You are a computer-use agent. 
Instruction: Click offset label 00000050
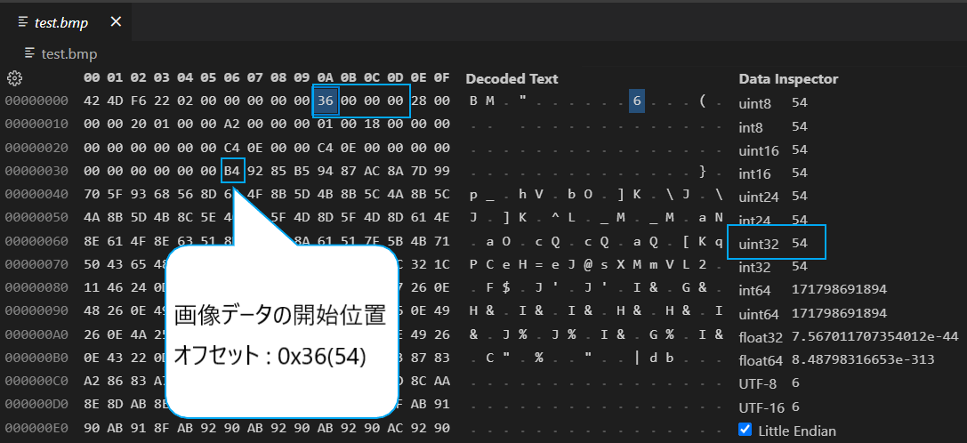(x=36, y=218)
